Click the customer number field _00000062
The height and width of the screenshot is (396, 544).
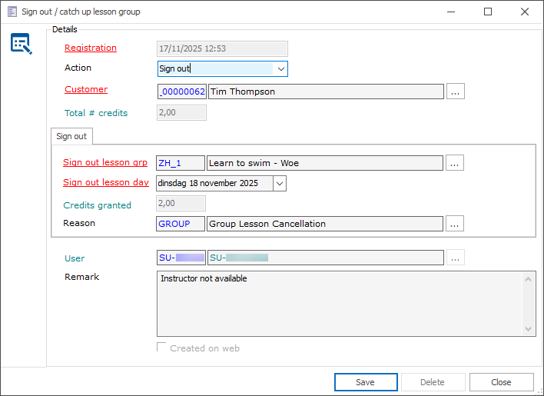pyautogui.click(x=182, y=92)
